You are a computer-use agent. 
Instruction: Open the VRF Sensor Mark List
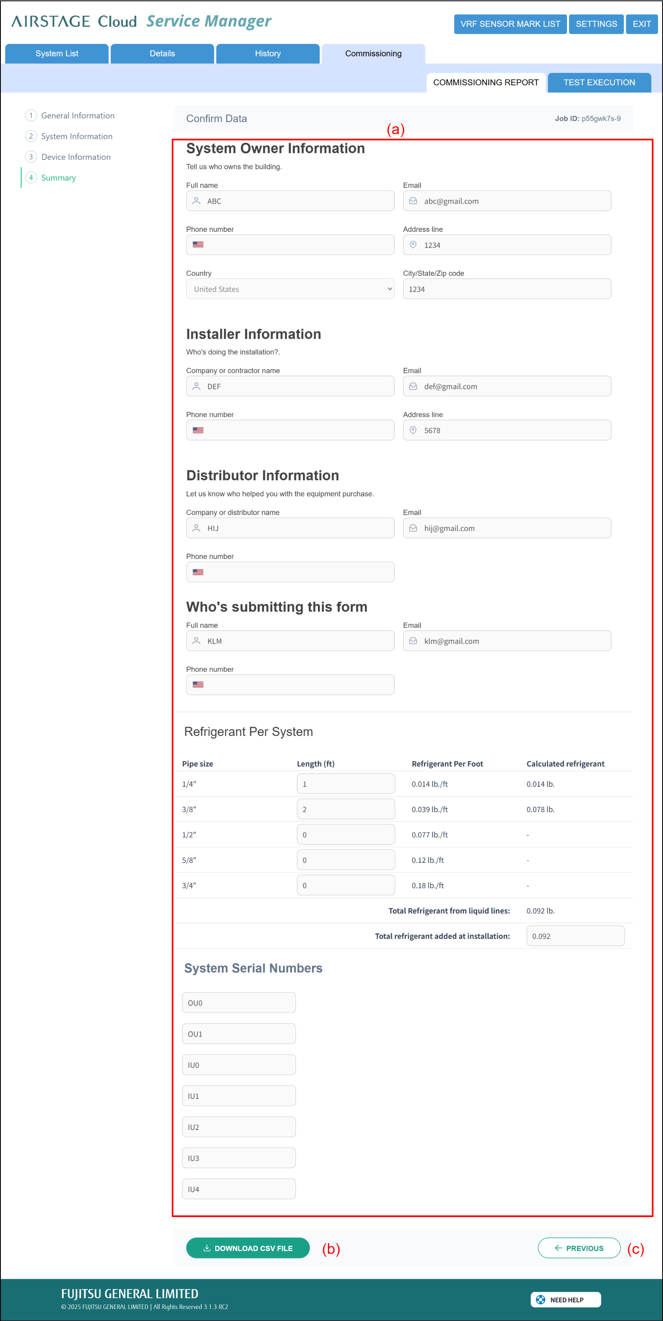coord(510,24)
